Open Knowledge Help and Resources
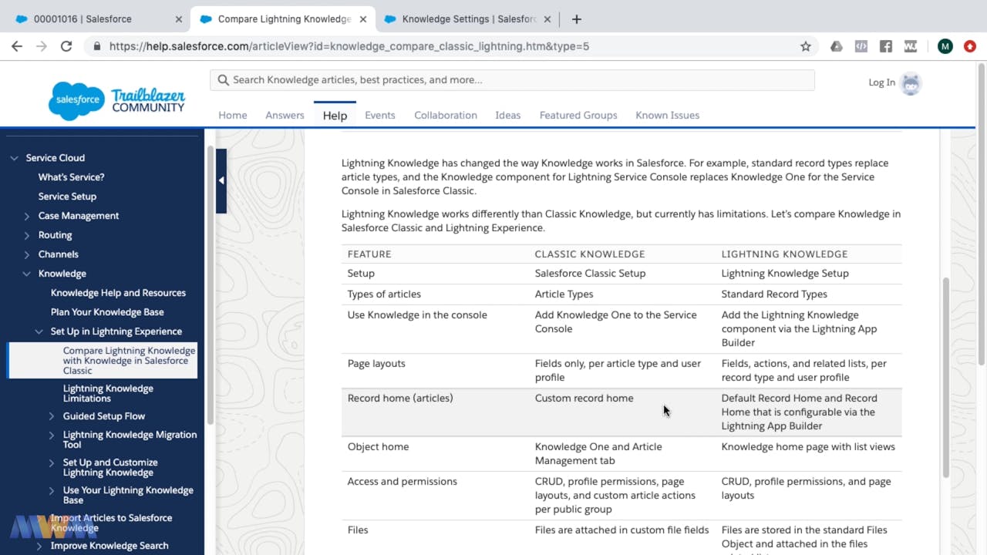Screen dimensions: 987x555 click(x=118, y=293)
